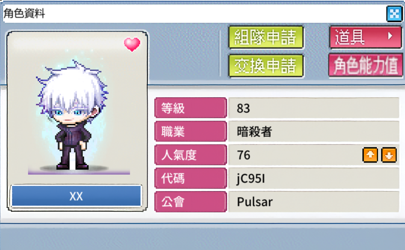Click the pink heart icon on portrait

132,44
